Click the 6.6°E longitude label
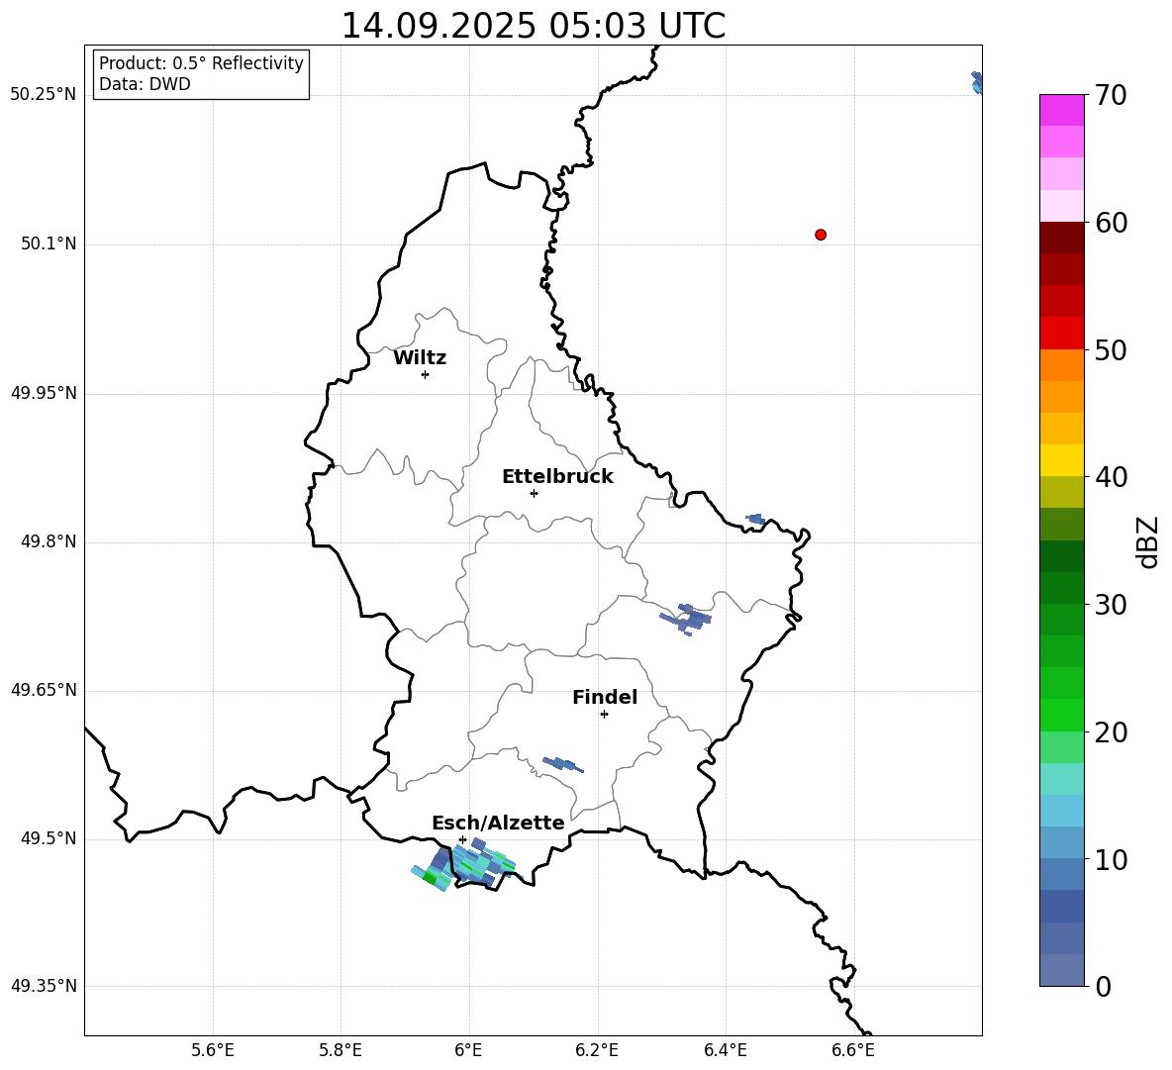Image resolution: width=1172 pixels, height=1070 pixels. pyautogui.click(x=853, y=1050)
